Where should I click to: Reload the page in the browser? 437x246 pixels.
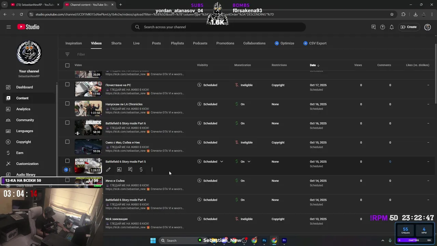pyautogui.click(x=21, y=14)
